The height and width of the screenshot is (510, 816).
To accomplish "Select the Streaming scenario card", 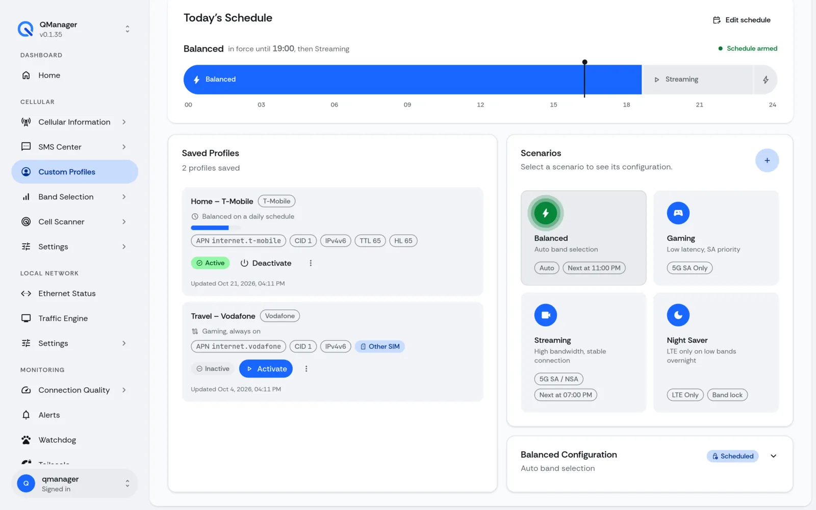I will pyautogui.click(x=583, y=352).
